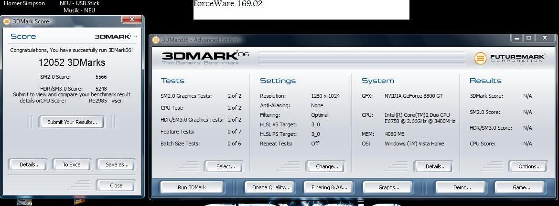Click the Batch Size Tests 0 of 6 value

tap(234, 144)
